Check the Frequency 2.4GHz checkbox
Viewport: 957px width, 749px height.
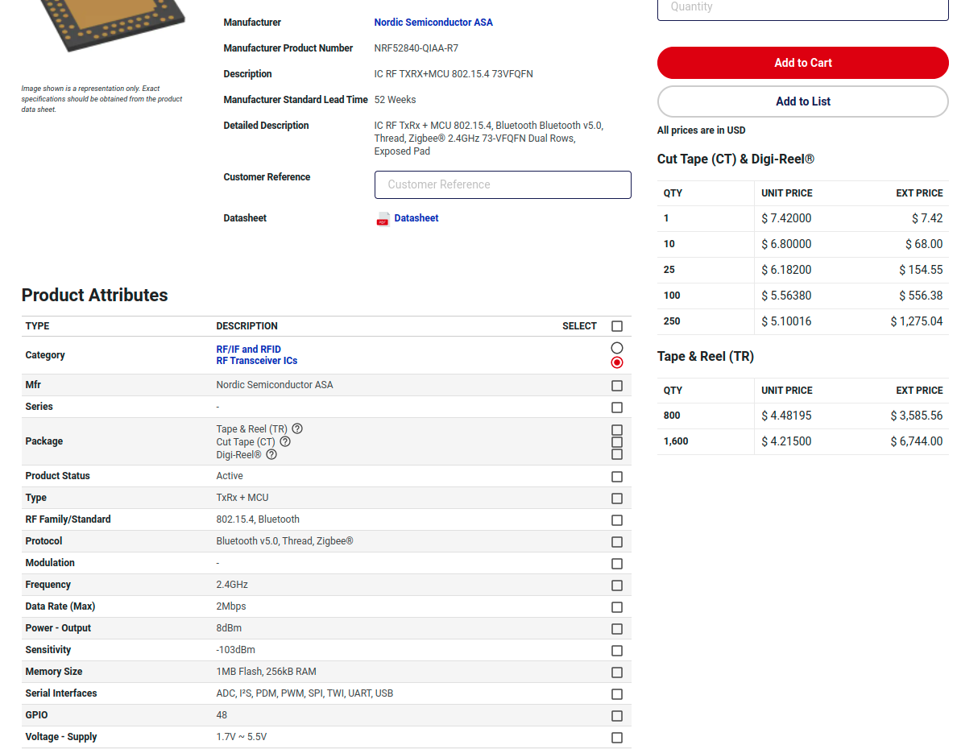(x=617, y=586)
